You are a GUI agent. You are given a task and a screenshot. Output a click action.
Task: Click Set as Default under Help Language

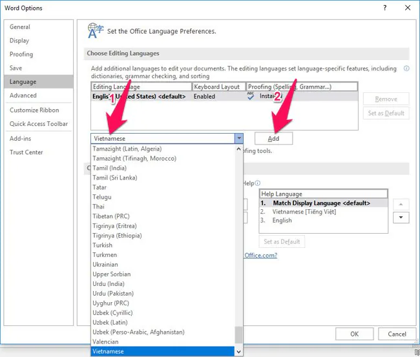(x=282, y=241)
